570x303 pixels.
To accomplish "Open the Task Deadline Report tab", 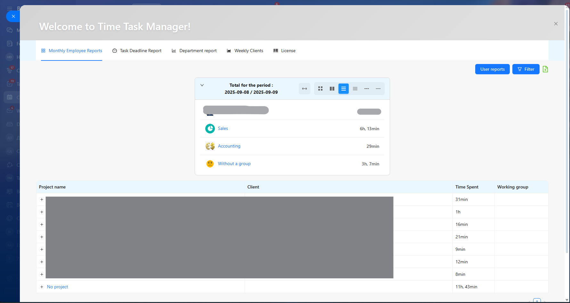I will click(137, 51).
